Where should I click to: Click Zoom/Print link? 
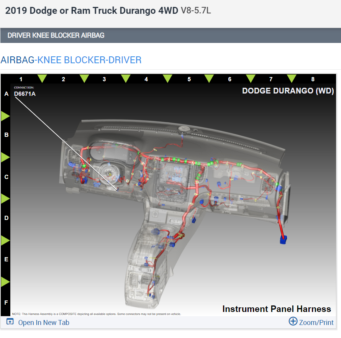(316, 323)
